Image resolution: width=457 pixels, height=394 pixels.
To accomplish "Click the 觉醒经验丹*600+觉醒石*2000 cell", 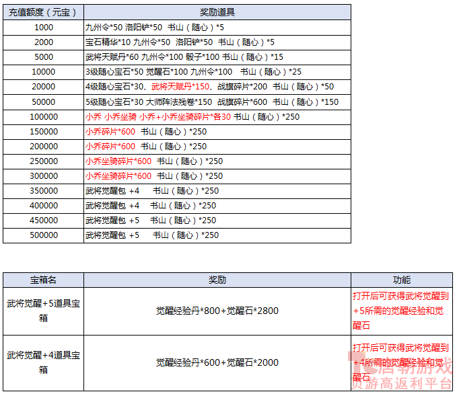I will click(217, 363).
